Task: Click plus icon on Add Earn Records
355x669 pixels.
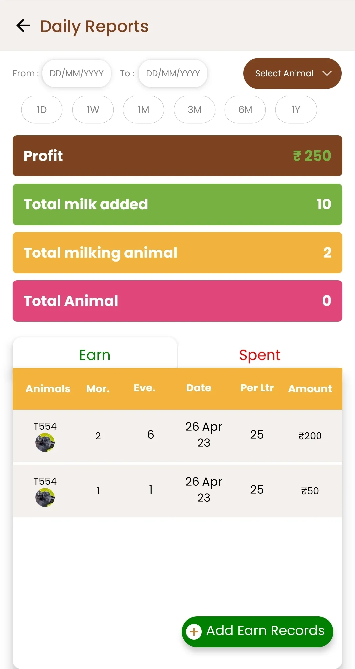Action: click(x=194, y=632)
